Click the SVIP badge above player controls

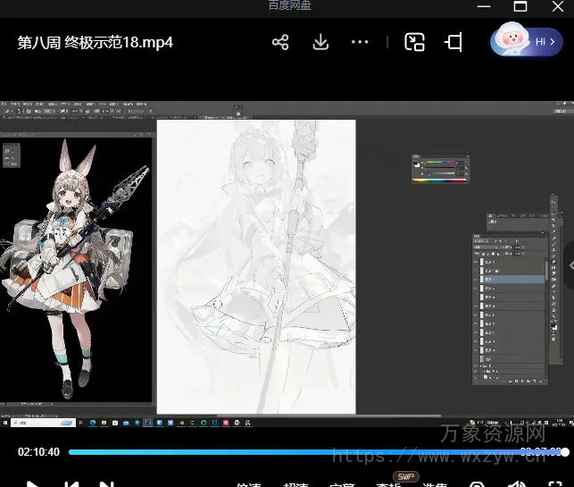[x=407, y=476]
